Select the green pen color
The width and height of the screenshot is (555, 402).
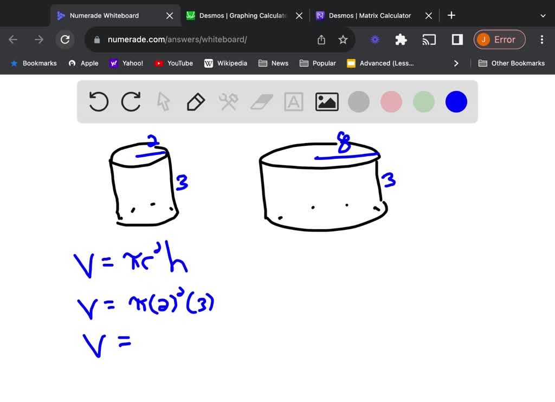(x=423, y=101)
